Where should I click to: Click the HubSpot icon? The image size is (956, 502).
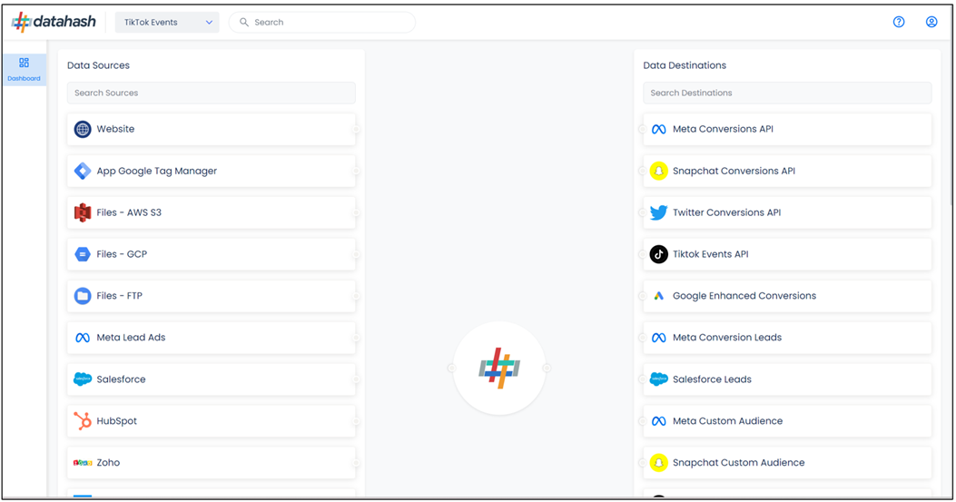(x=83, y=421)
